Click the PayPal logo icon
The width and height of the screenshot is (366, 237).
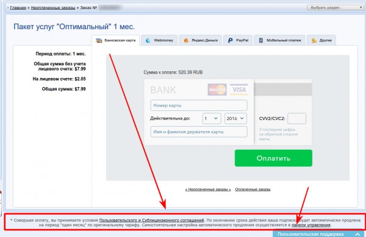(231, 40)
